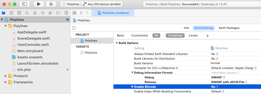Click the Assets.xcassets file icon

(x=14, y=57)
